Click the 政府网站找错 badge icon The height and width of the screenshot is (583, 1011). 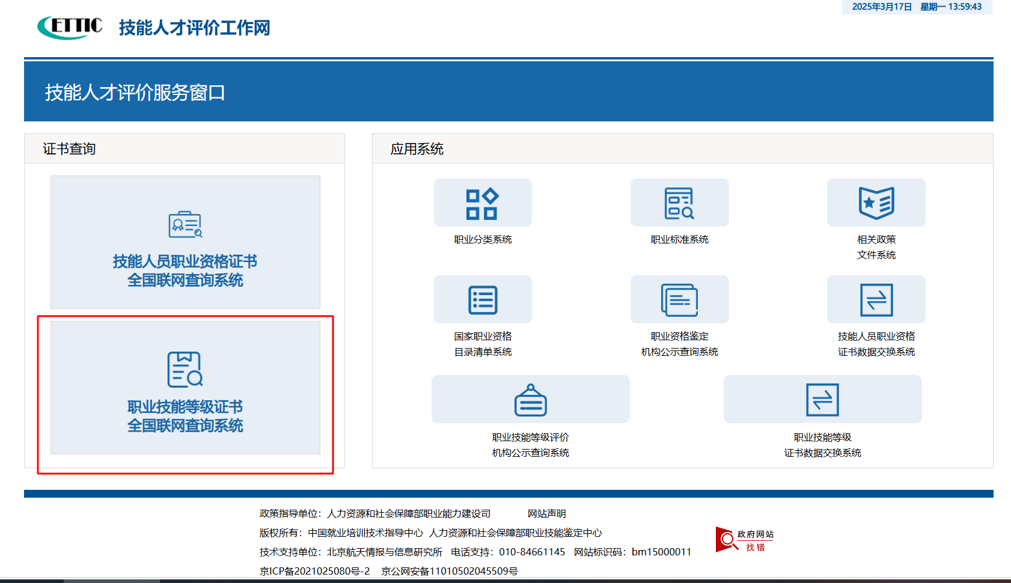744,540
